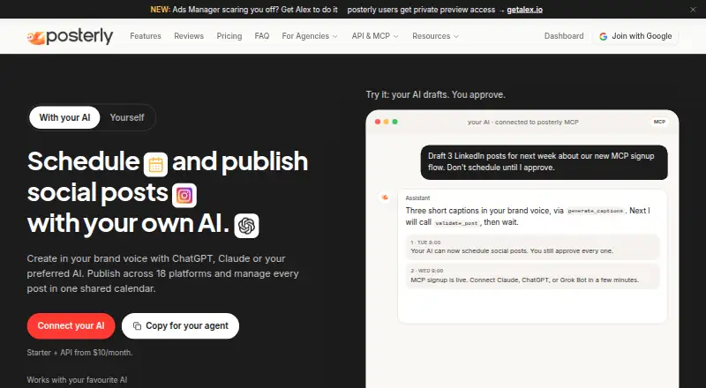Expand the Resources dropdown menu
Screen dimensions: 706x388
point(435,36)
